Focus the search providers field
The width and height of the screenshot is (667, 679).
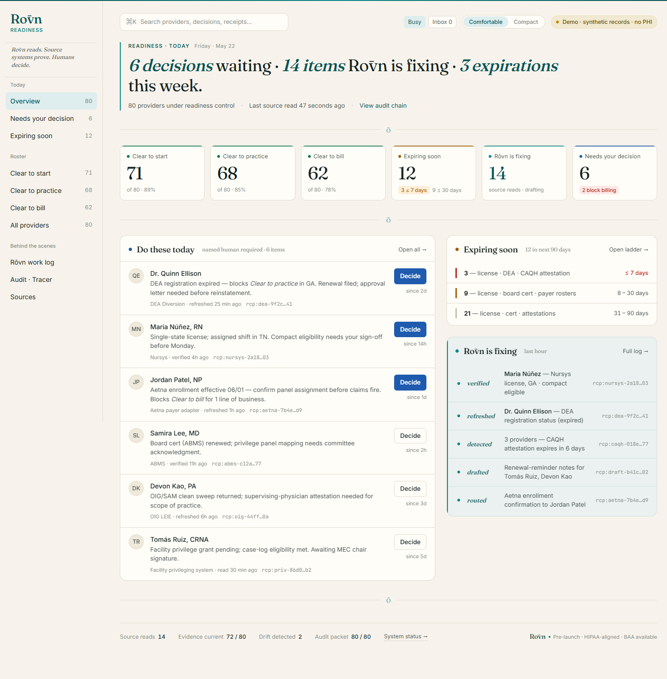point(204,22)
